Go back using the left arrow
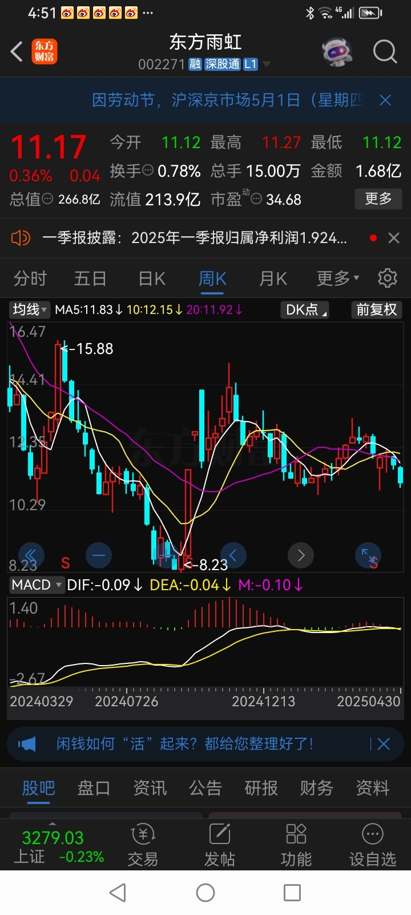The width and height of the screenshot is (411, 915). point(17,52)
